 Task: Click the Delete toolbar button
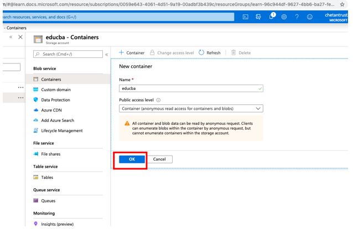[x=241, y=53]
